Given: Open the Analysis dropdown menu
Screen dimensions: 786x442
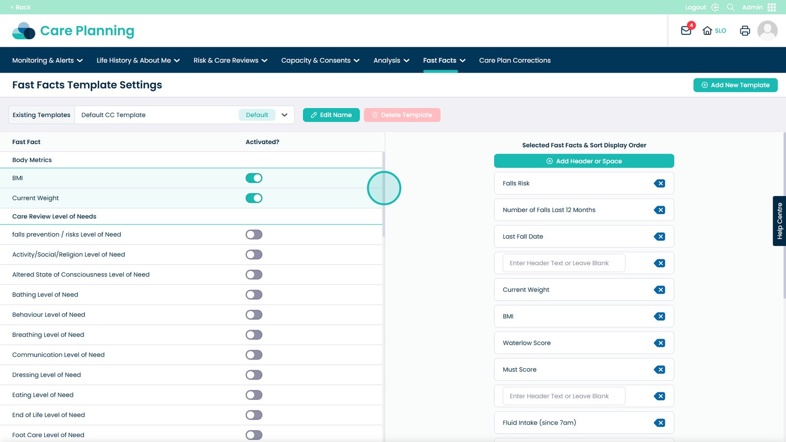Looking at the screenshot, I should (x=391, y=60).
